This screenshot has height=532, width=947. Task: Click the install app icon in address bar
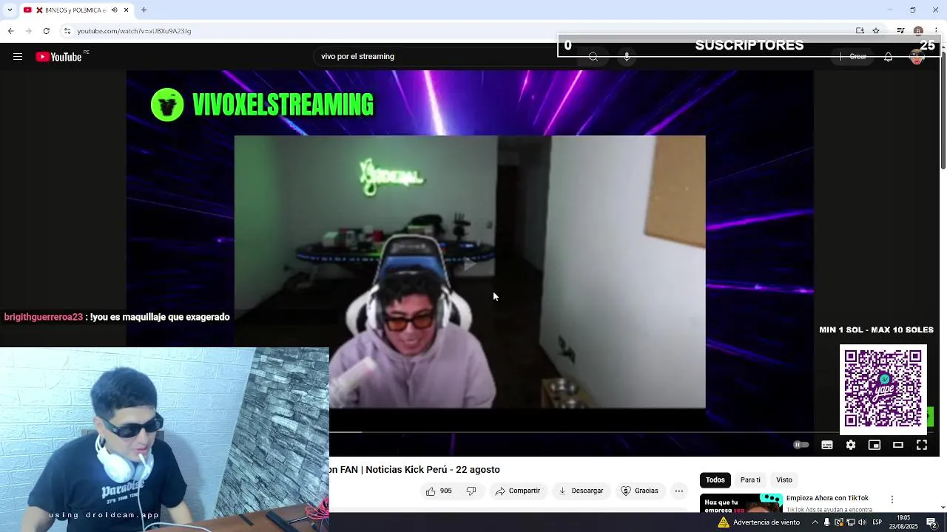860,31
